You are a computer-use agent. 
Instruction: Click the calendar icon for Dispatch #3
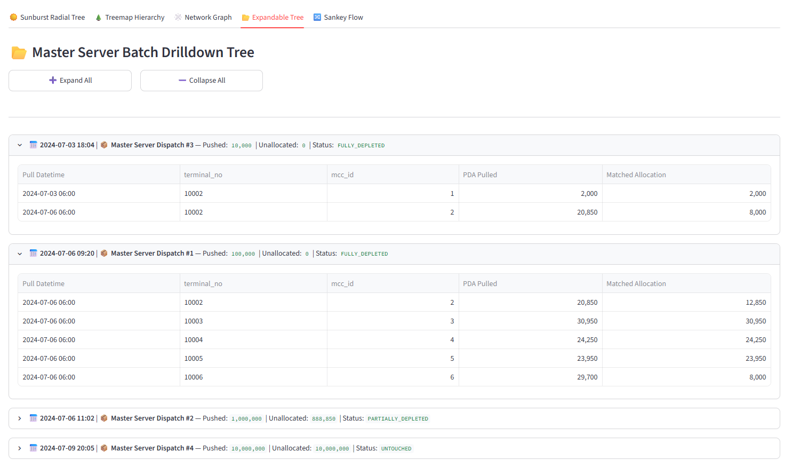click(x=33, y=145)
